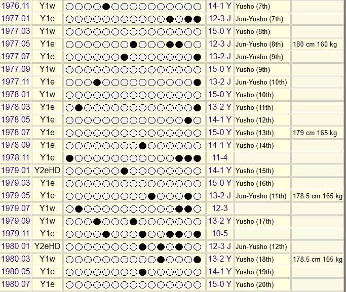Open the 14-1 Y record for 1978.09
This screenshot has width=346, height=292.
(x=220, y=145)
